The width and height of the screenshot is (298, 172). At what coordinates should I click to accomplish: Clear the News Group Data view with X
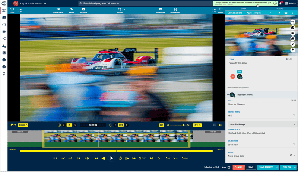pyautogui.click(x=291, y=155)
